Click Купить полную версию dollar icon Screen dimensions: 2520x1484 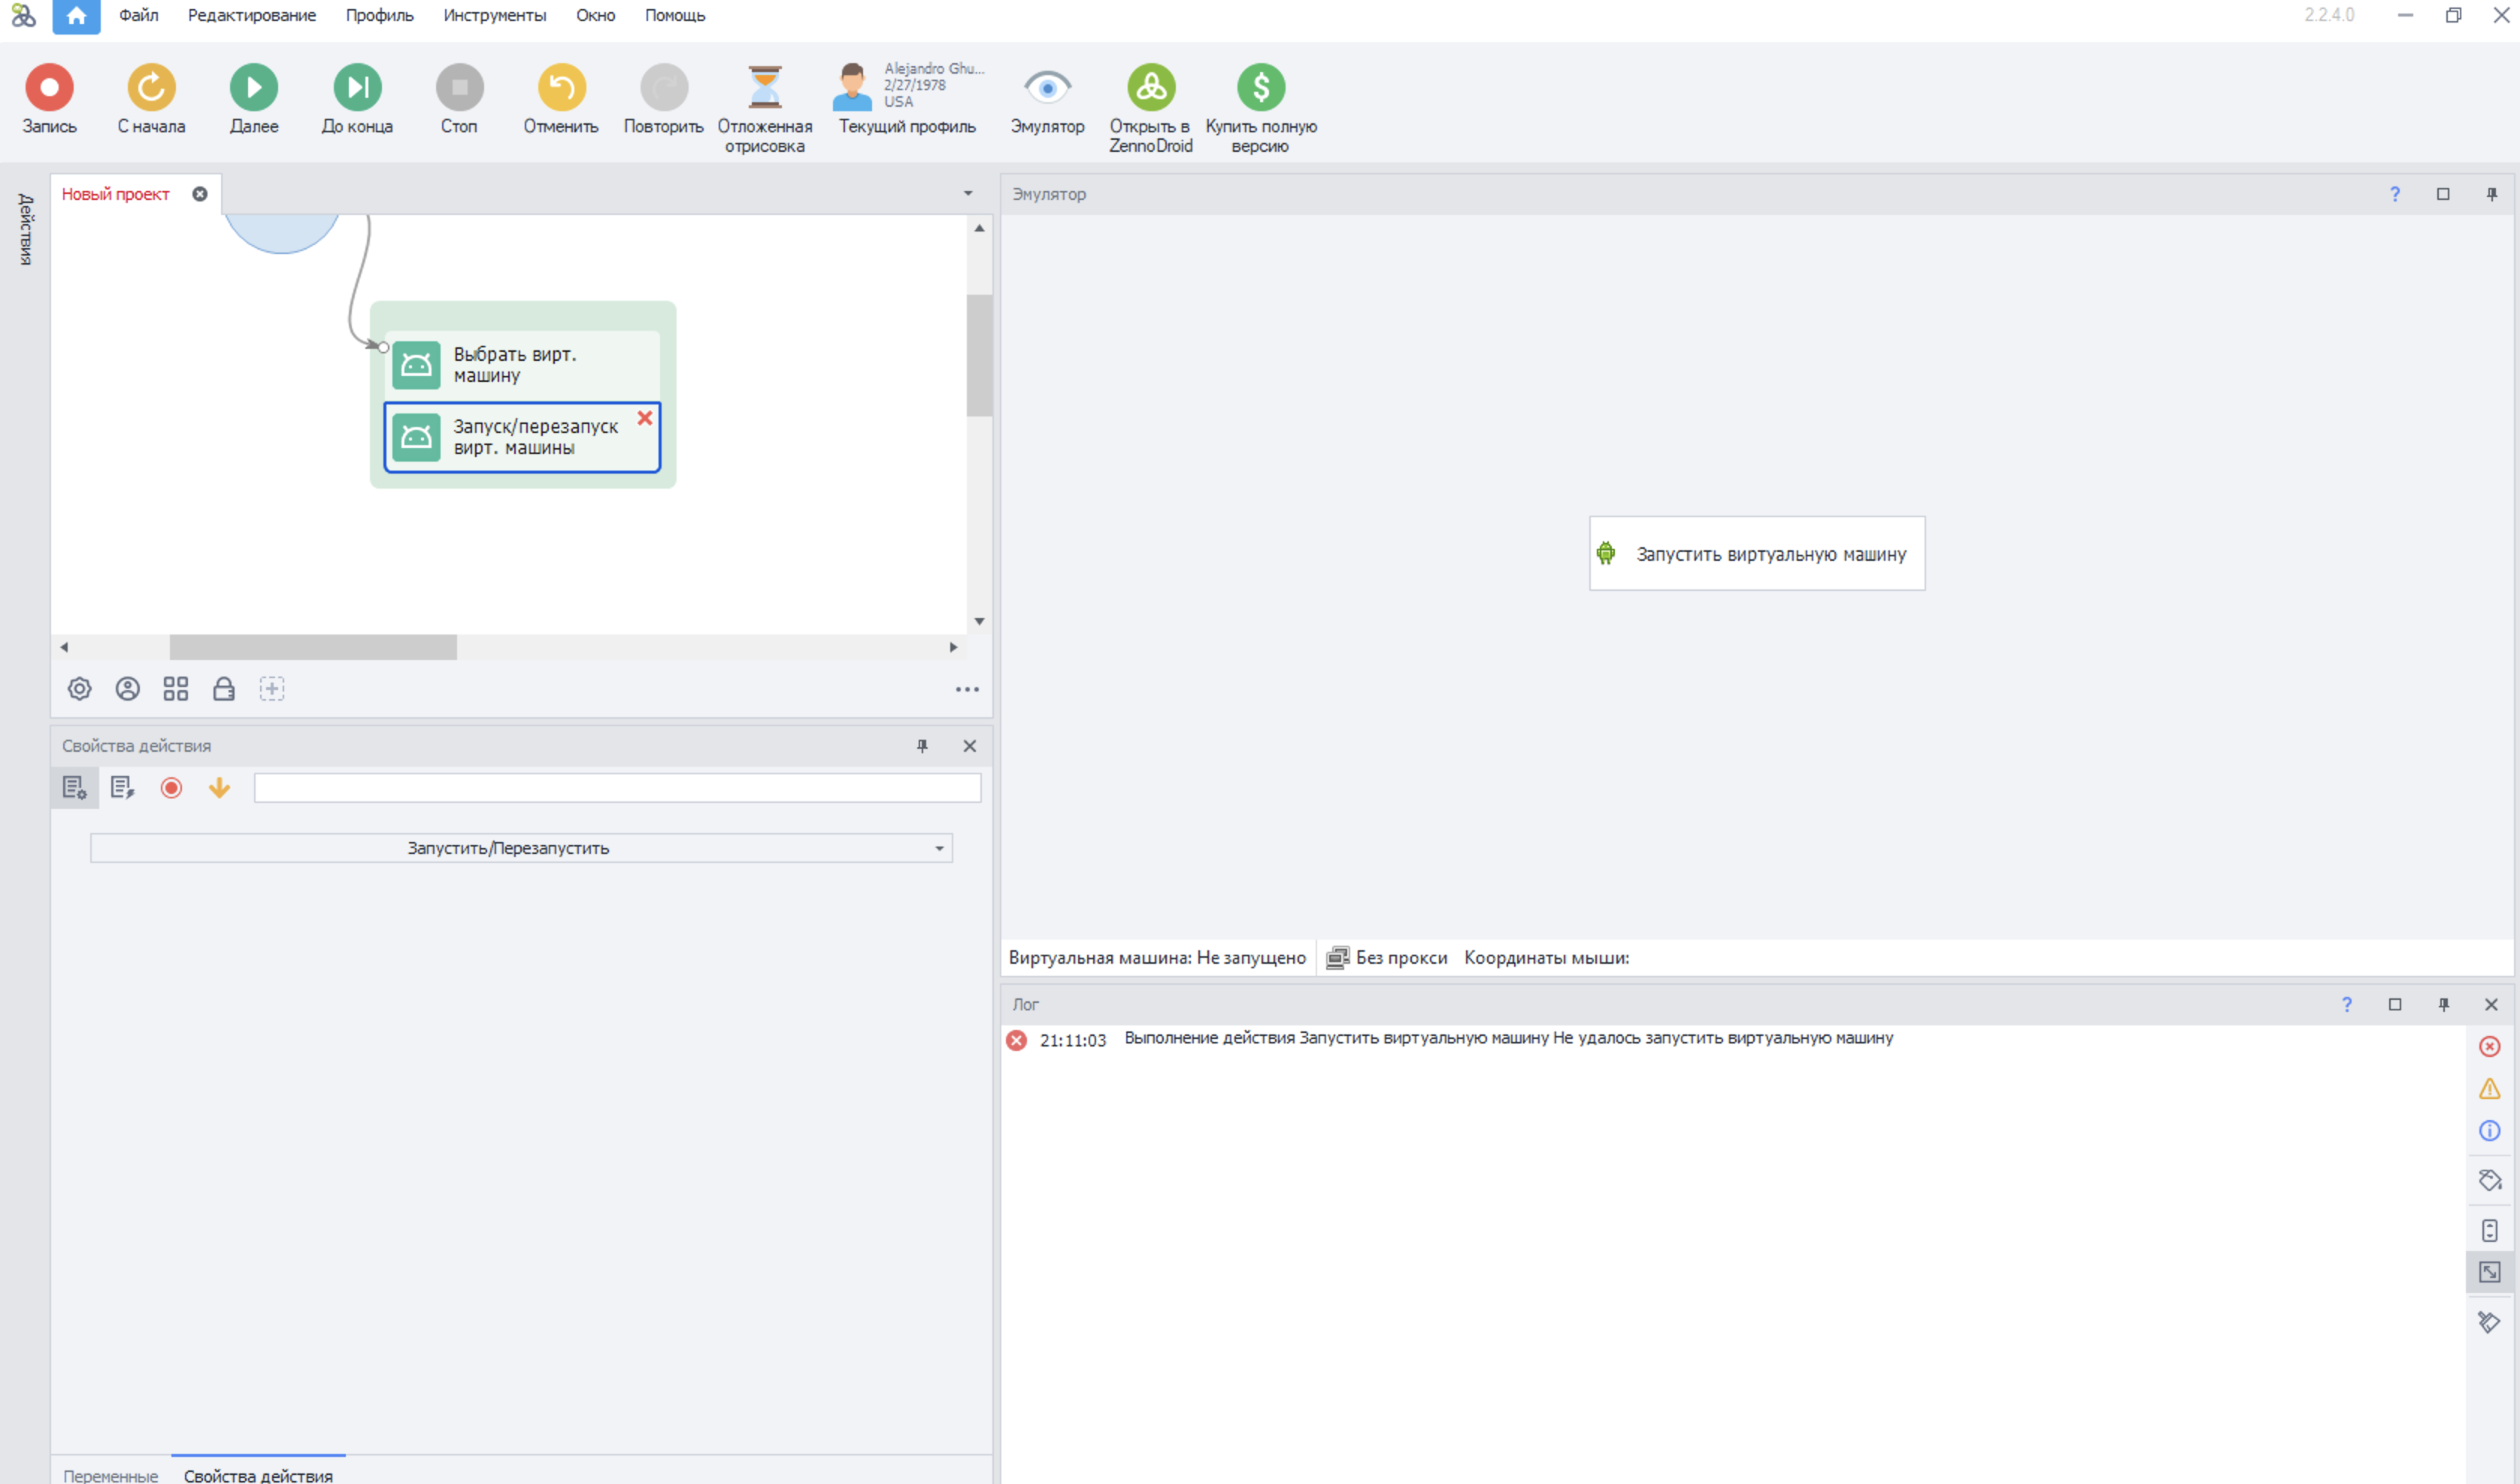click(1260, 88)
